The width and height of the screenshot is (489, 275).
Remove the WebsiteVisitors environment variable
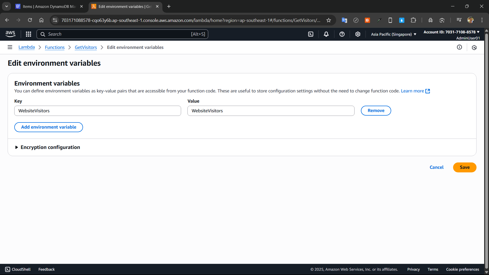click(376, 111)
